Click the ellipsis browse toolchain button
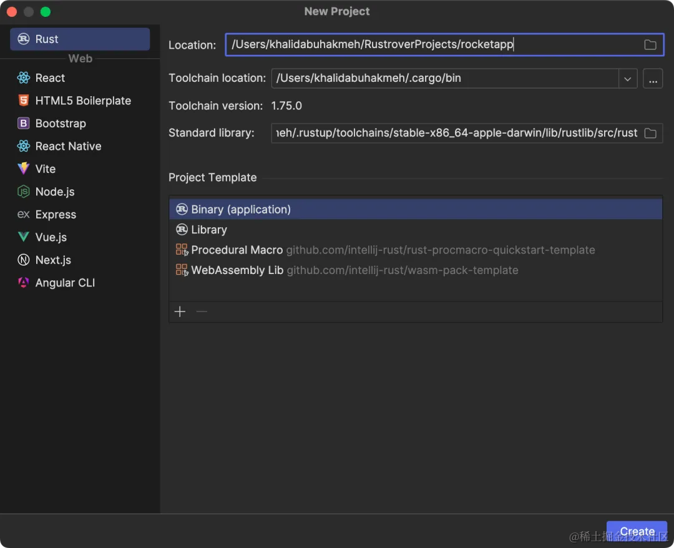 pos(653,79)
